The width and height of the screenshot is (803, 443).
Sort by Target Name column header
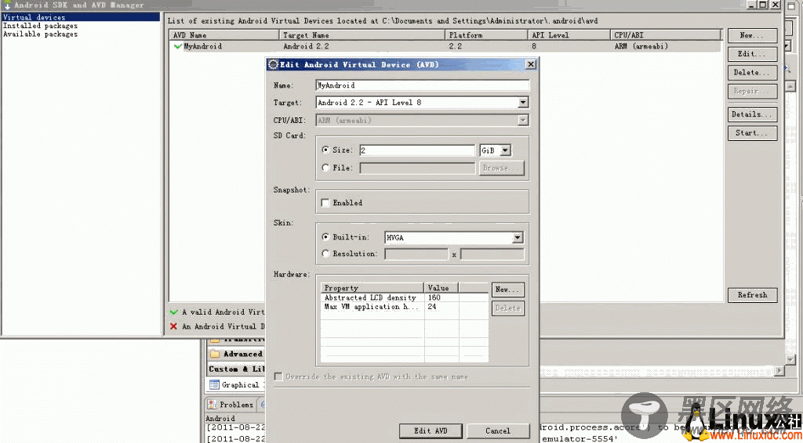pyautogui.click(x=362, y=35)
